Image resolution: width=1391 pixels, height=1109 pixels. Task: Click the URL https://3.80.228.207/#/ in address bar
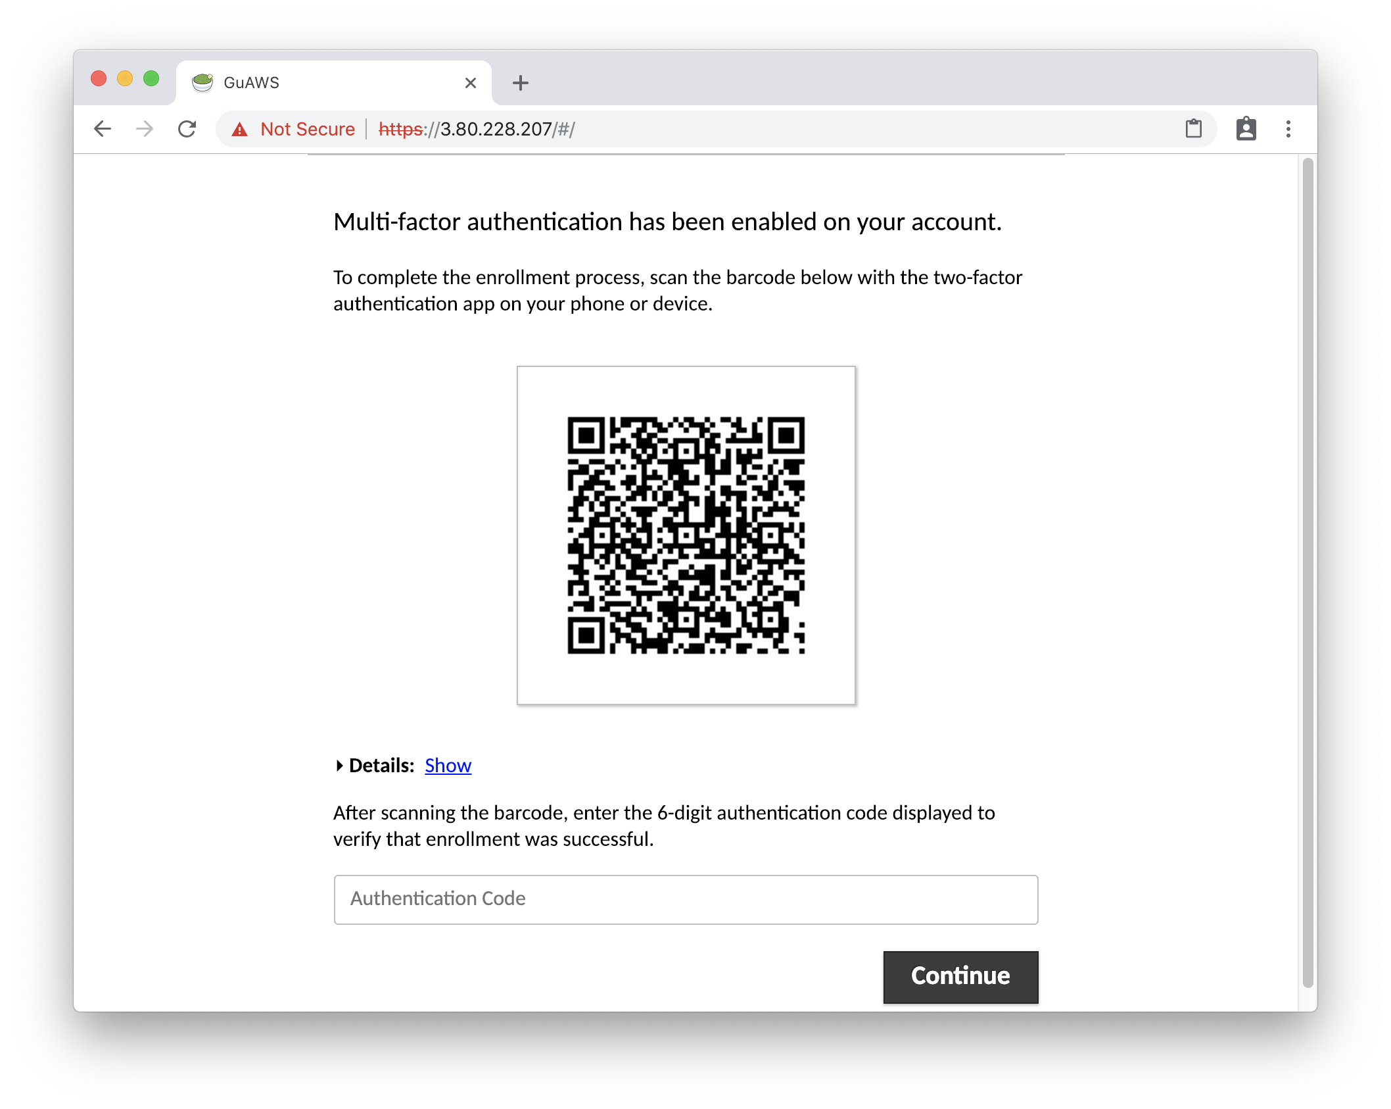(477, 130)
